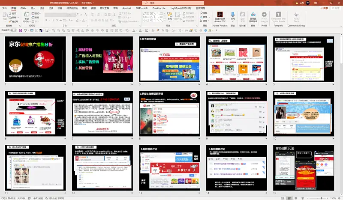Click the Hailey Deck bird icon
This screenshot has width=343, height=200.
pos(296,15)
